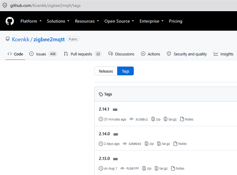
Task: Click the Public visibility badge
Action: (73, 39)
